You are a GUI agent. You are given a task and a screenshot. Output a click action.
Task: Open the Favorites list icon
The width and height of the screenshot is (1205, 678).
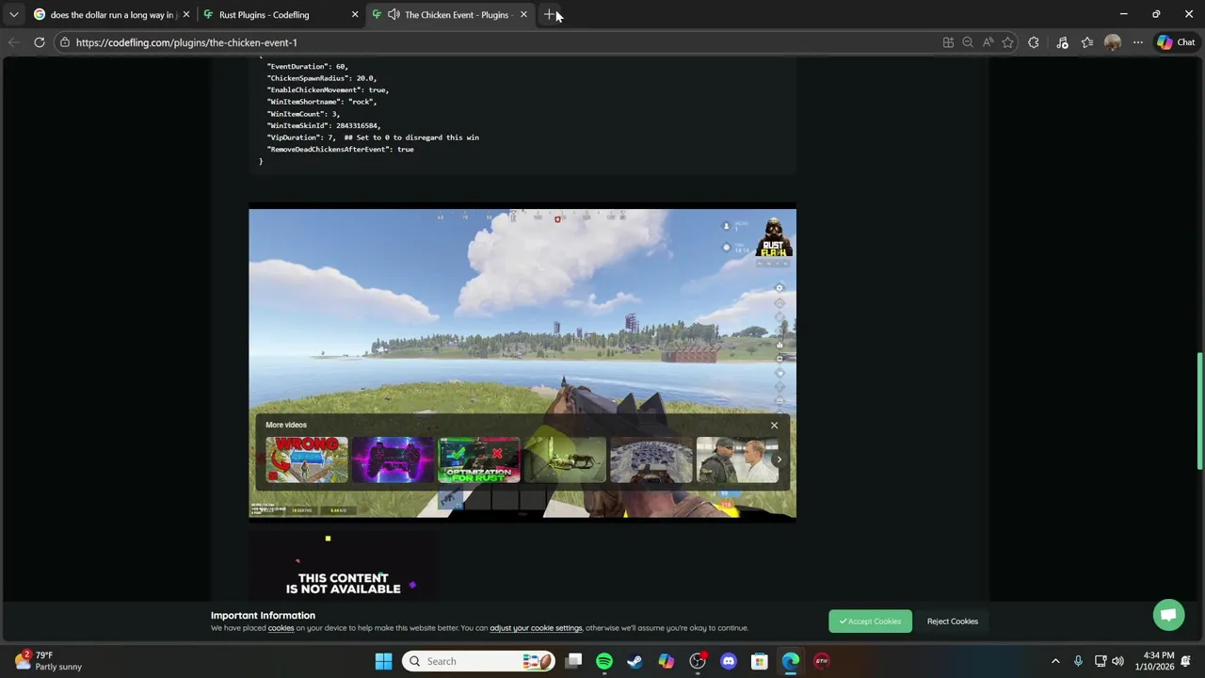[x=1087, y=42]
